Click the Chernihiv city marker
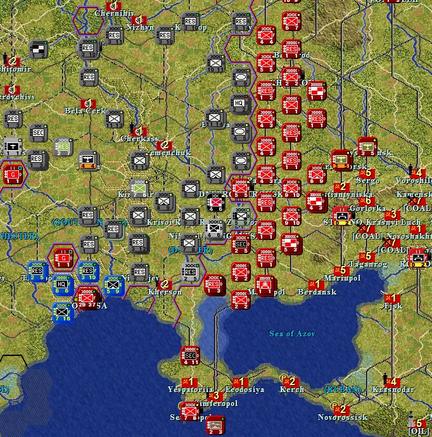Viewport: 432px width, 437px height. [114, 6]
